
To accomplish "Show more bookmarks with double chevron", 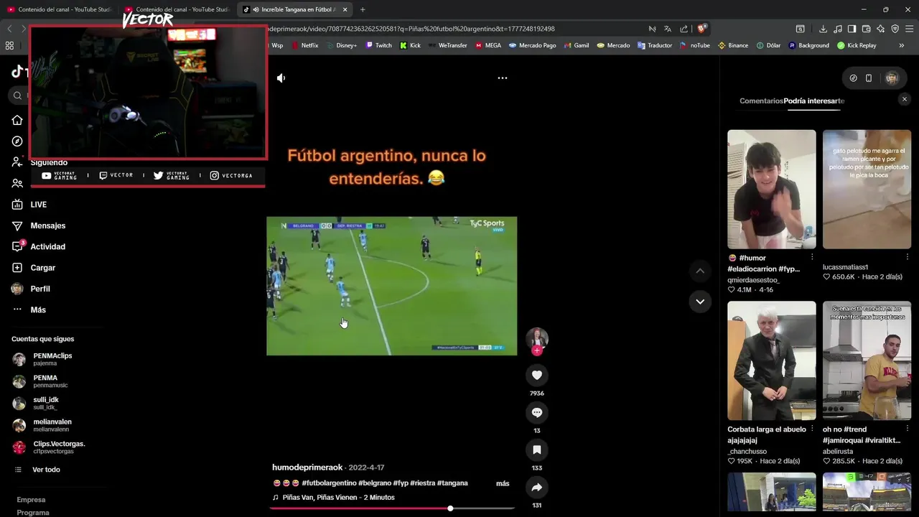I will (902, 45).
